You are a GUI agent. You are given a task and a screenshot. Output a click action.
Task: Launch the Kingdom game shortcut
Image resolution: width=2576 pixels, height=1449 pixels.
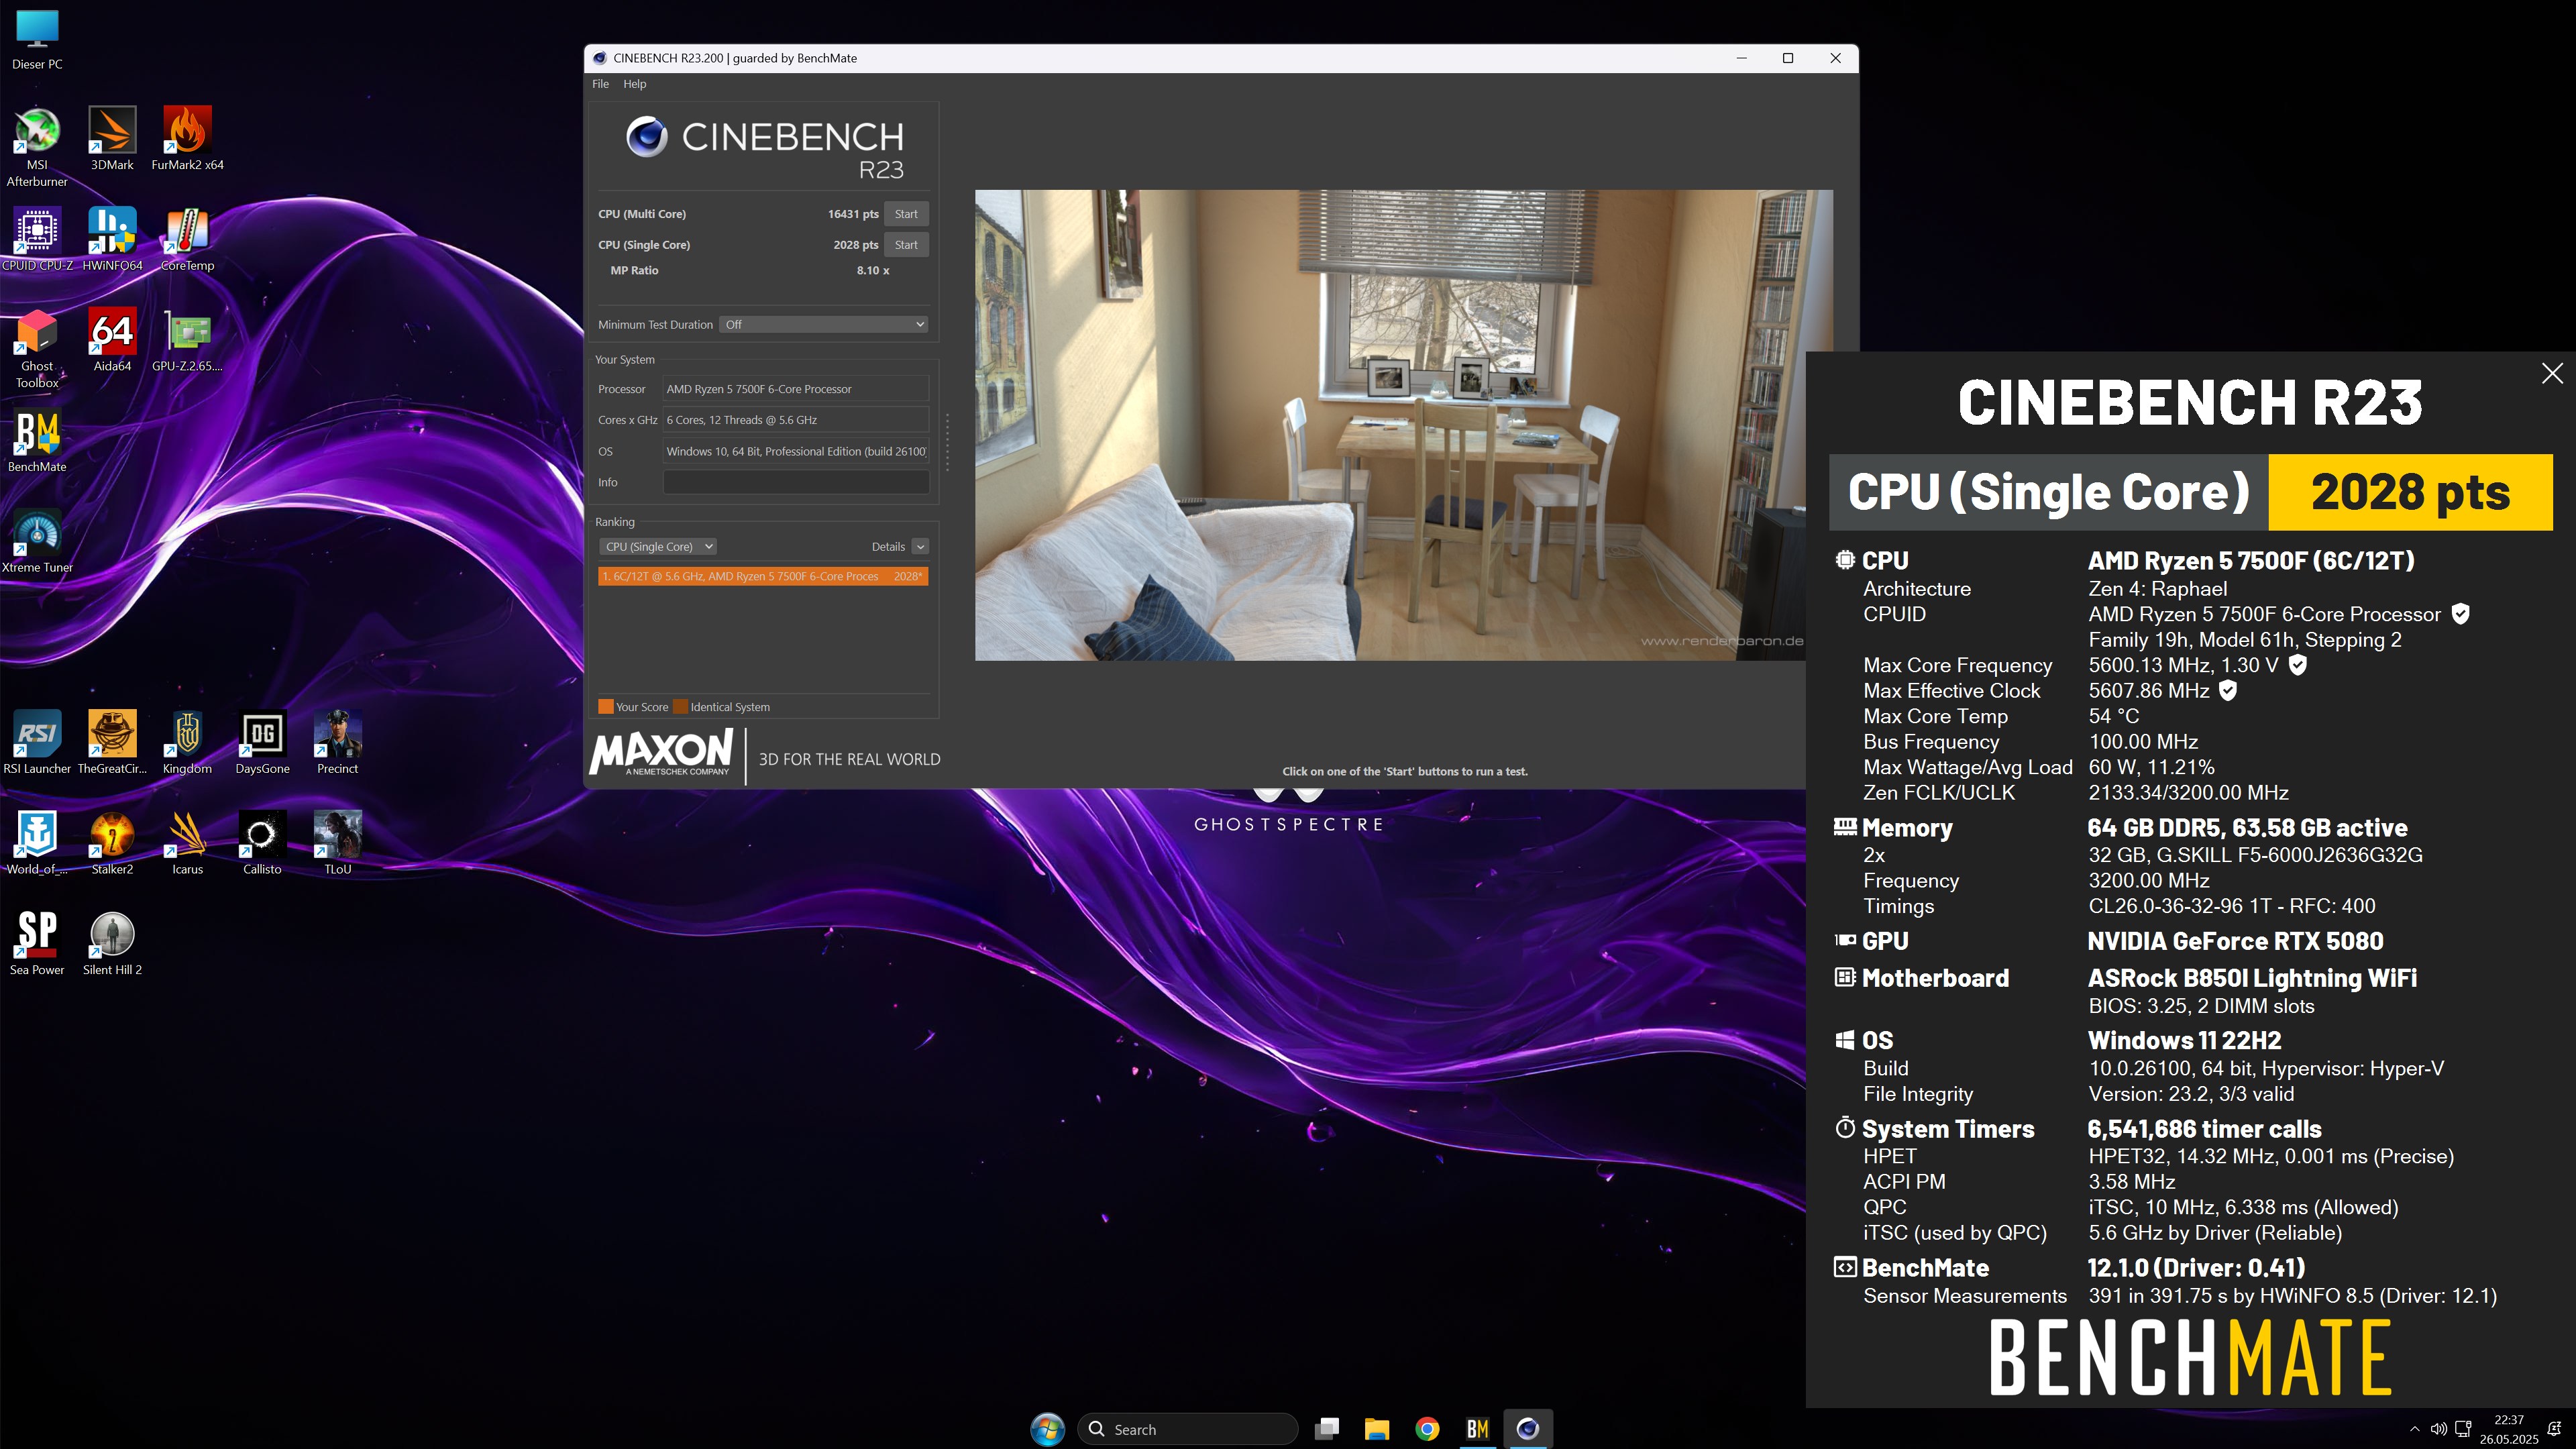coord(187,743)
